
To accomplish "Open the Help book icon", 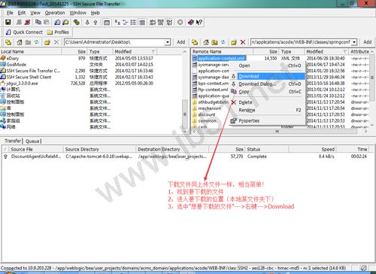I will (x=191, y=23).
